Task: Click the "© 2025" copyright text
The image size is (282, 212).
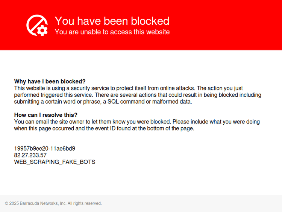Action: point(12,203)
